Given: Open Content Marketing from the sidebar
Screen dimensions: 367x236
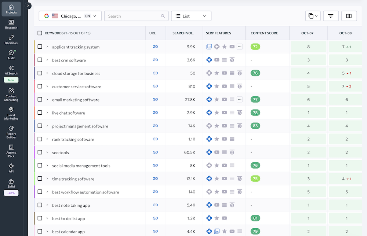Looking at the screenshot, I should tap(11, 95).
